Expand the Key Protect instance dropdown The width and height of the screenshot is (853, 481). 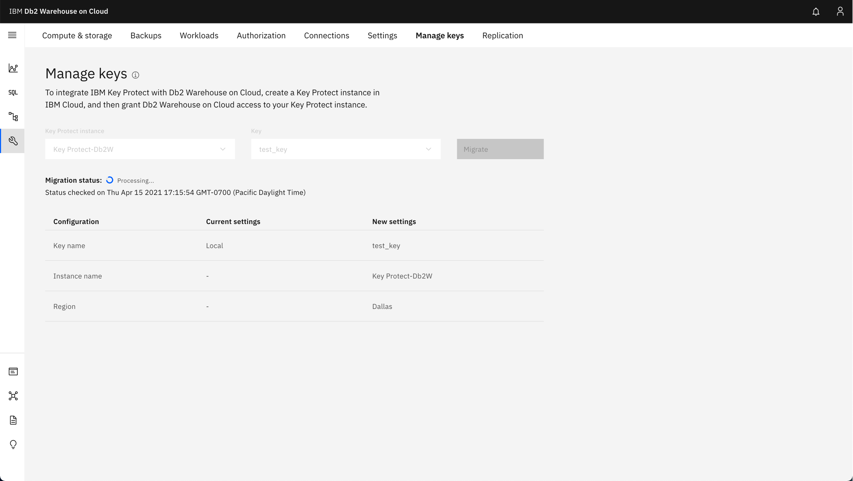tap(140, 149)
